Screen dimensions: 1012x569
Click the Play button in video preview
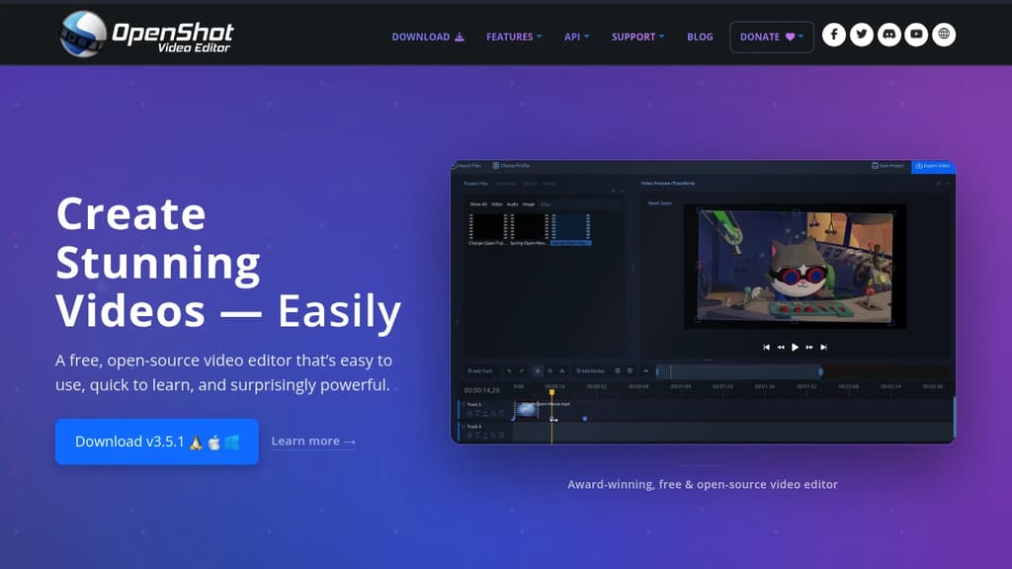(x=795, y=347)
